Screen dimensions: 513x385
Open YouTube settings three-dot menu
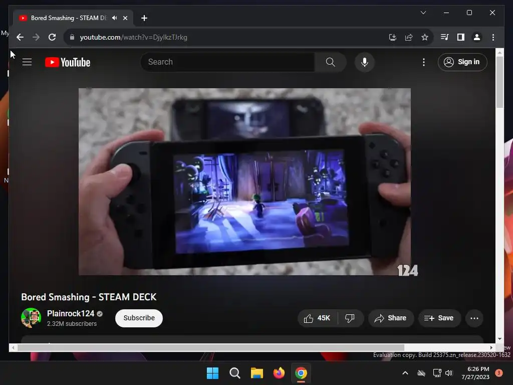click(424, 62)
